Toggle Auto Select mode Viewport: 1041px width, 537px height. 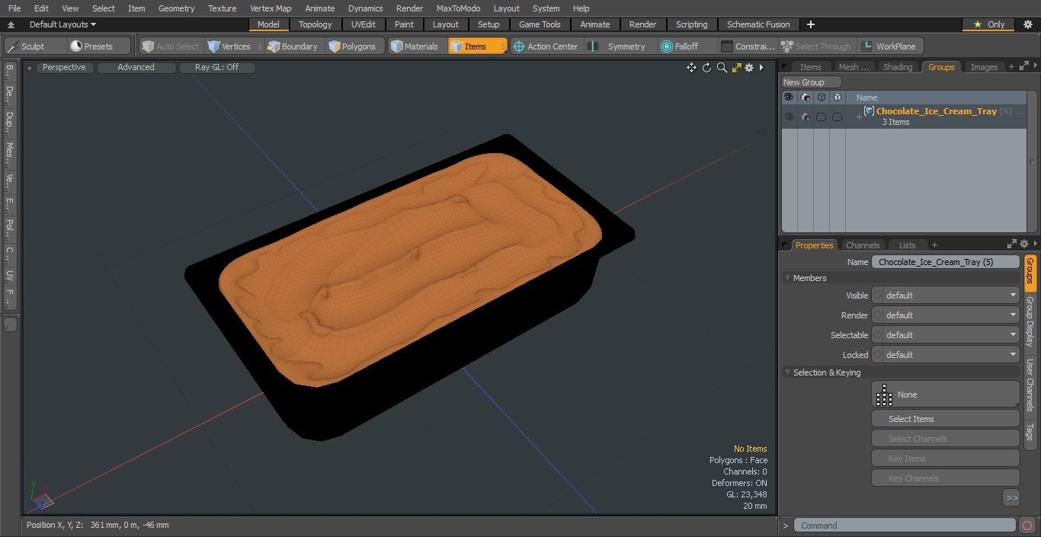(171, 46)
